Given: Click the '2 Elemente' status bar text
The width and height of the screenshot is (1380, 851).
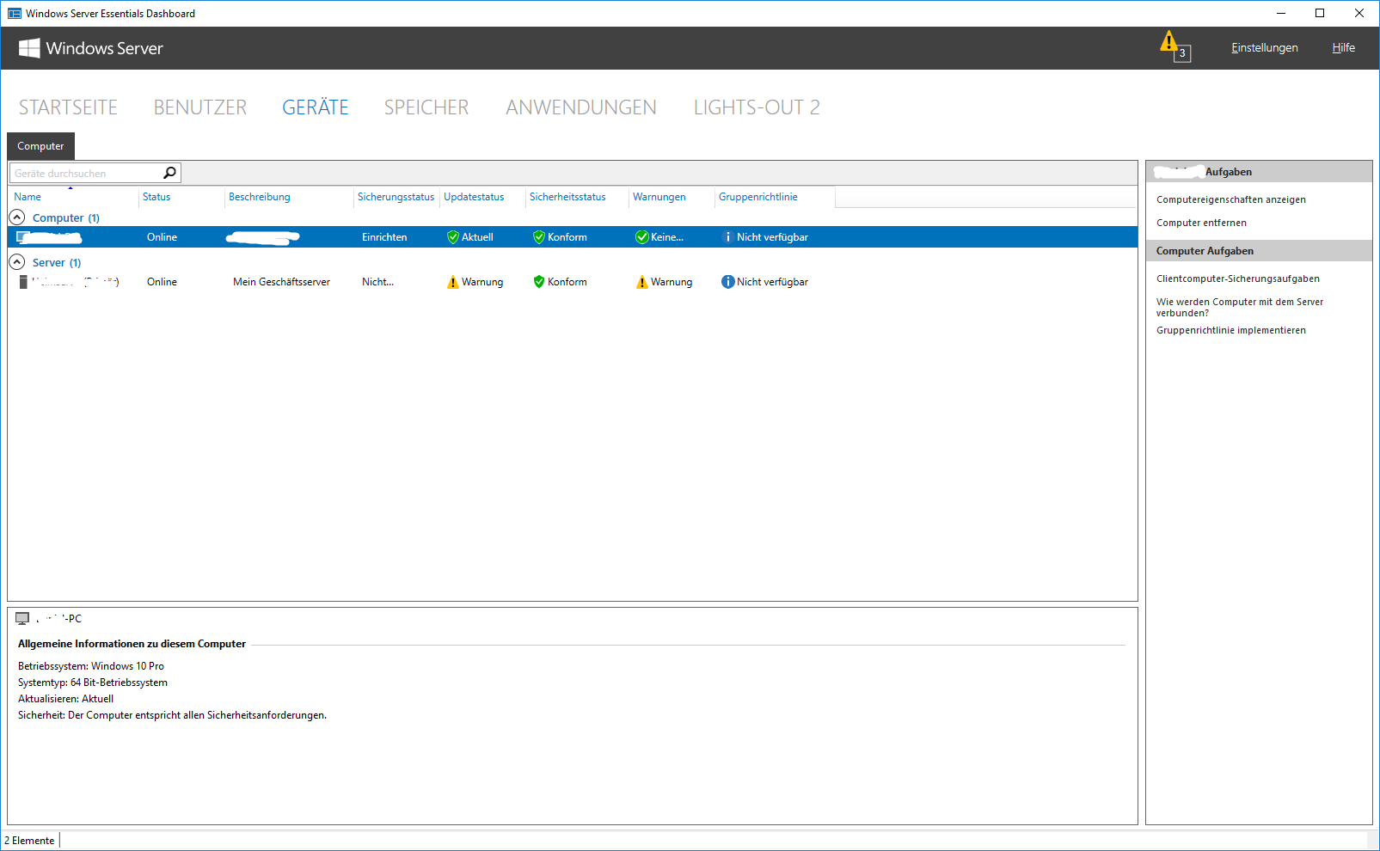Looking at the screenshot, I should pyautogui.click(x=29, y=841).
